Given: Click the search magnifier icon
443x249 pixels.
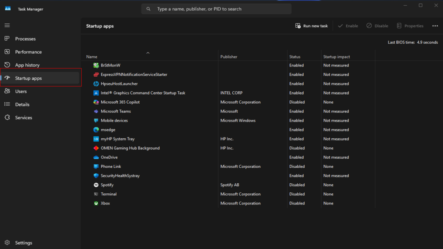Looking at the screenshot, I should [x=148, y=9].
